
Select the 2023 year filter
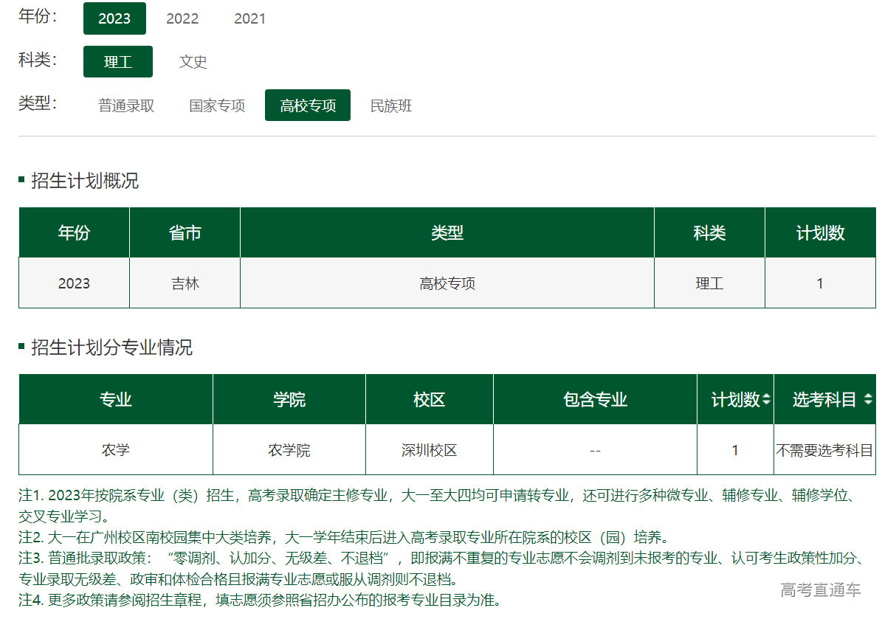click(x=114, y=18)
